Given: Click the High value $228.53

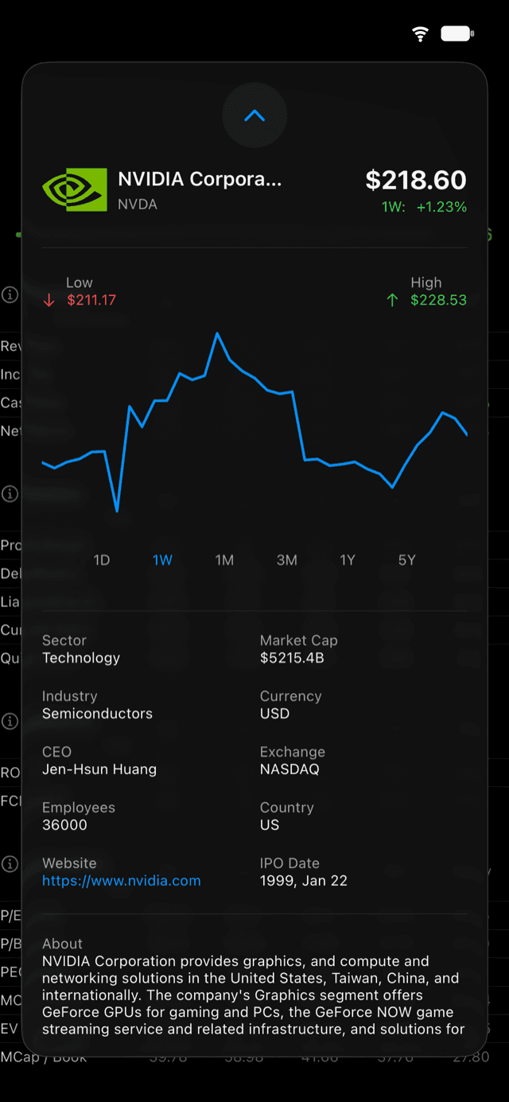Looking at the screenshot, I should pyautogui.click(x=438, y=301).
